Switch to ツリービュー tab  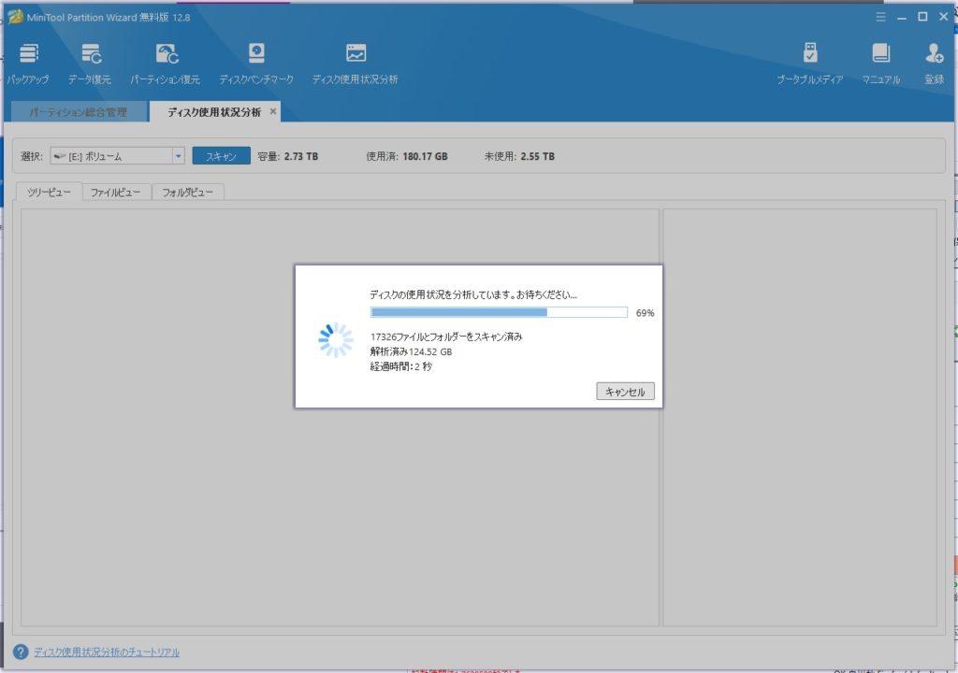tap(49, 193)
